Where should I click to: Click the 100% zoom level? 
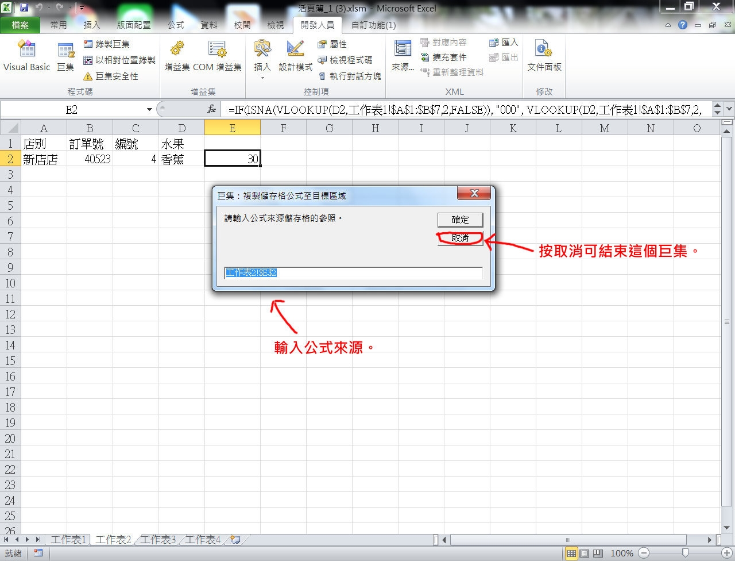[622, 553]
